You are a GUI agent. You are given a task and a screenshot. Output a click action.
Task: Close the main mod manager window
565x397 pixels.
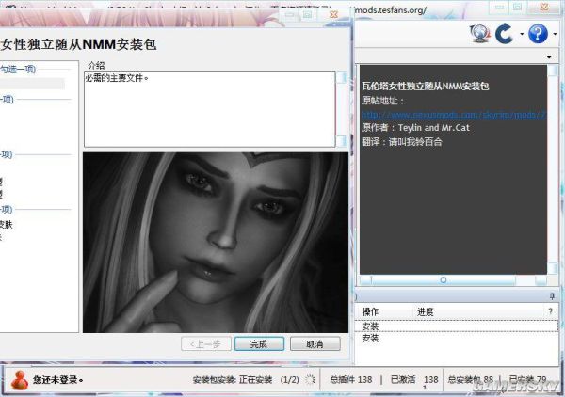tap(544, 7)
